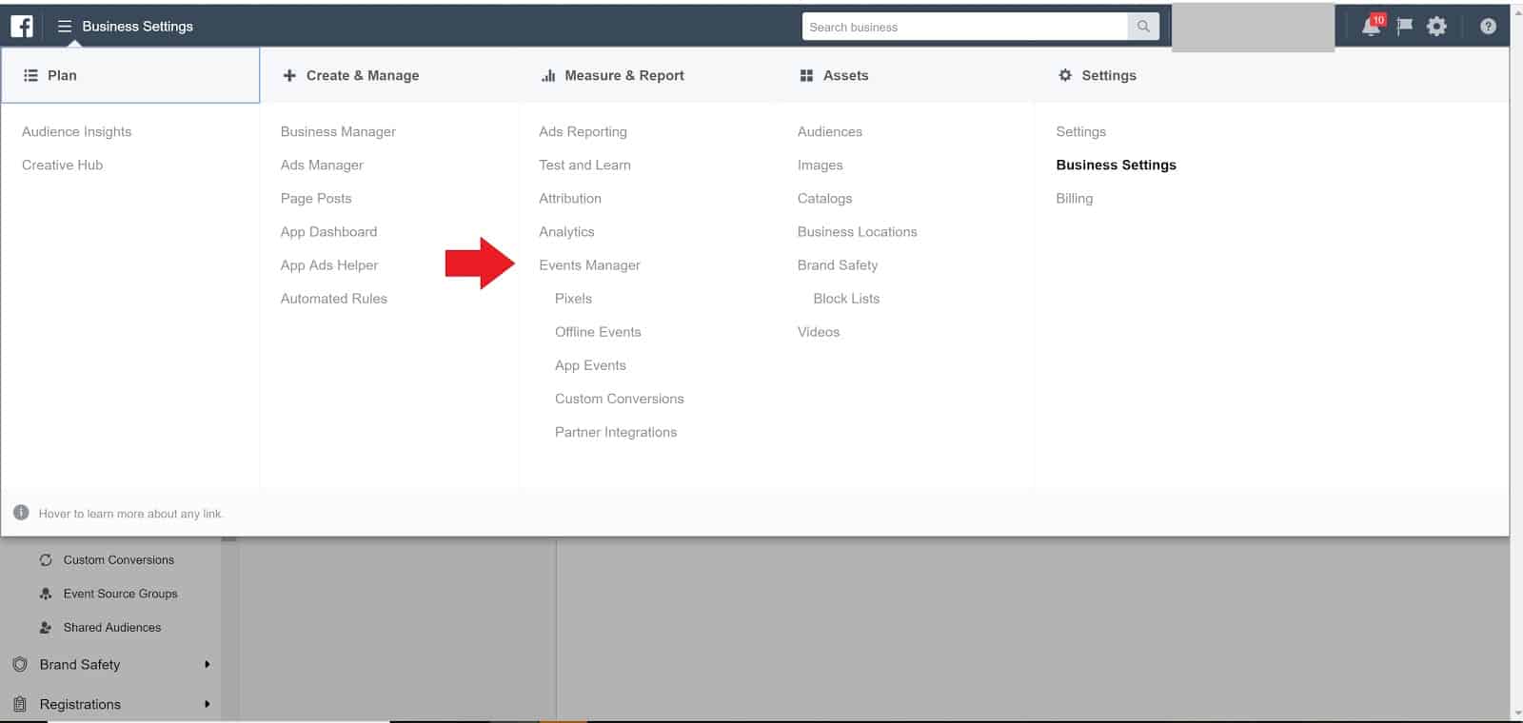Open the hamburger menu icon beside Business Settings
Viewport: 1523px width, 723px height.
point(65,27)
